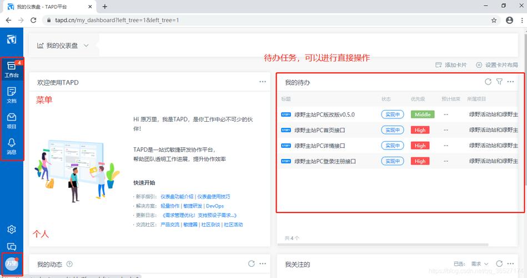The height and width of the screenshot is (278, 527).
Task: Open the task 绿野主站PC详情接口
Action: pos(320,146)
